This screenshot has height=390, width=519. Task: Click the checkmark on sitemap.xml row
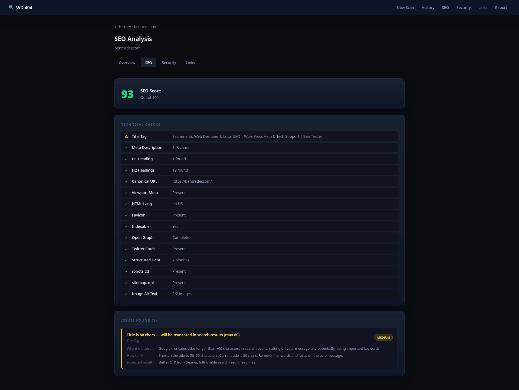(x=126, y=283)
